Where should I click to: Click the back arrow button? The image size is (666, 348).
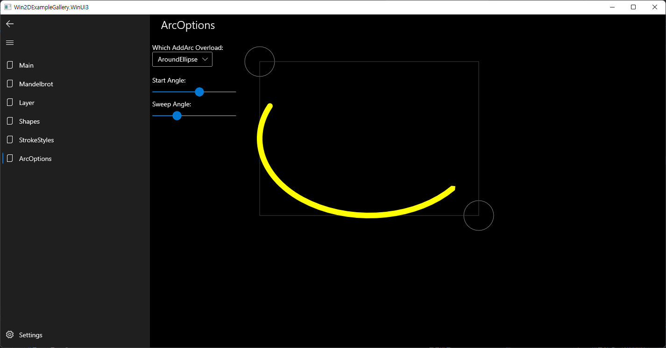pos(10,24)
